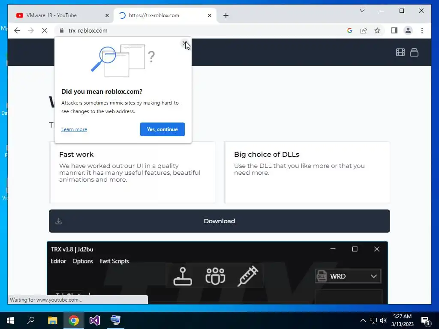Open the Windows Start menu
This screenshot has width=439, height=329.
[x=10, y=320]
